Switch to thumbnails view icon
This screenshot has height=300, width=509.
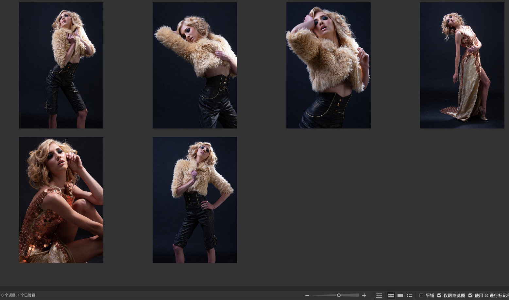click(391, 295)
